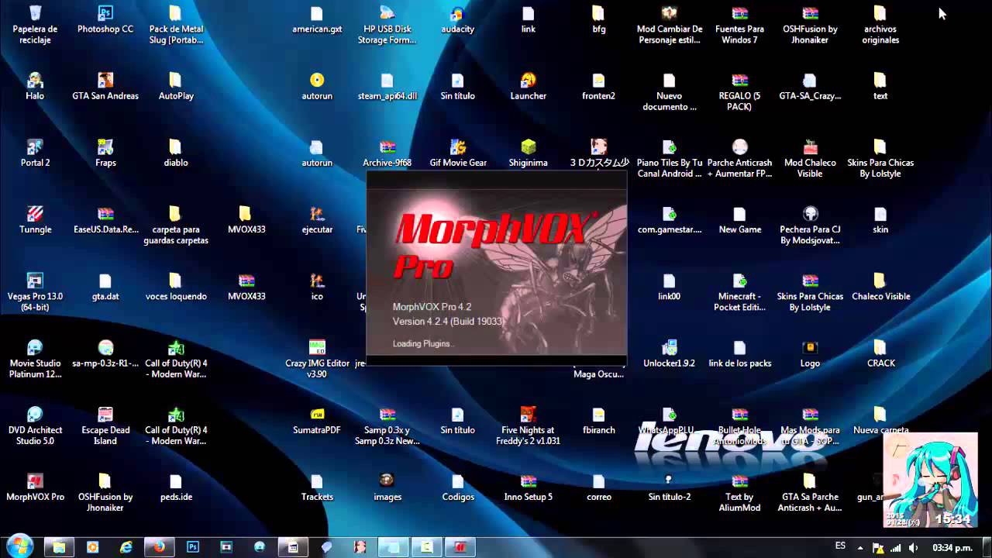Select the american.gxt file icon
Viewport: 992px width, 558px height.
317,20
